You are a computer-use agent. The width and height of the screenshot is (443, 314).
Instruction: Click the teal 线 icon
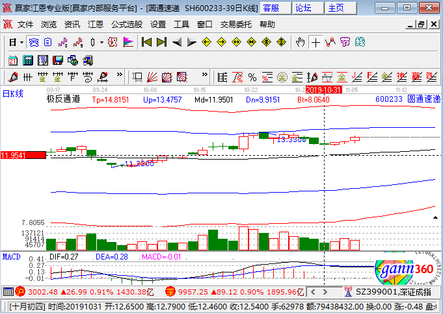coord(360,42)
